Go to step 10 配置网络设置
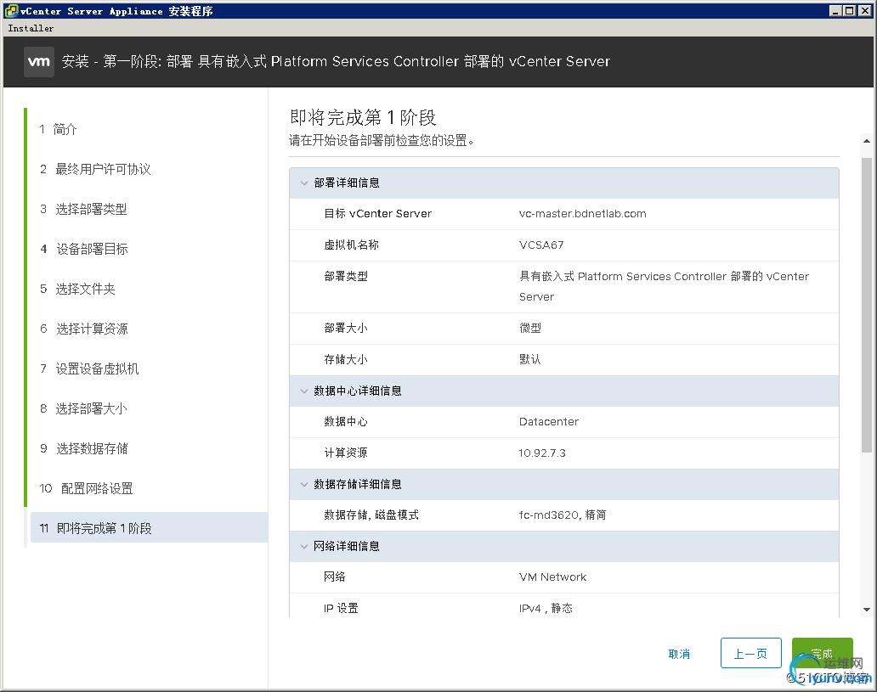Image resolution: width=877 pixels, height=692 pixels. pos(86,488)
